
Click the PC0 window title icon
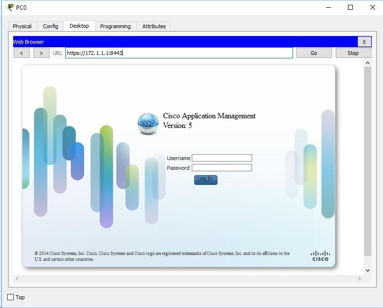tap(10, 7)
